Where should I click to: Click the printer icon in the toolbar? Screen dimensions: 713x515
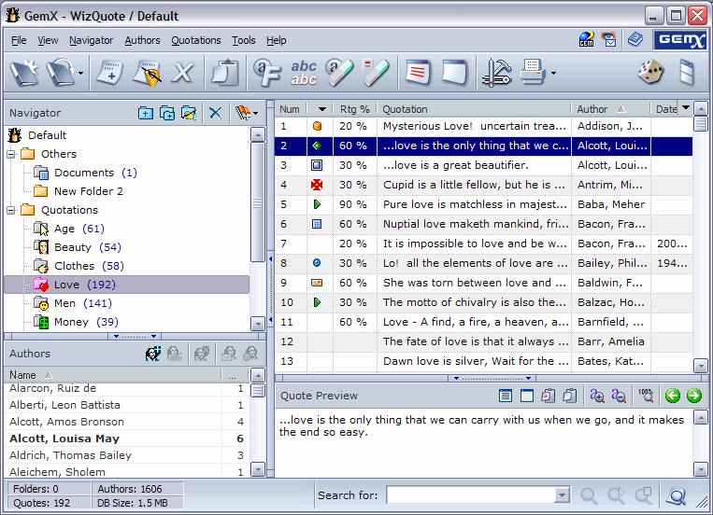532,72
